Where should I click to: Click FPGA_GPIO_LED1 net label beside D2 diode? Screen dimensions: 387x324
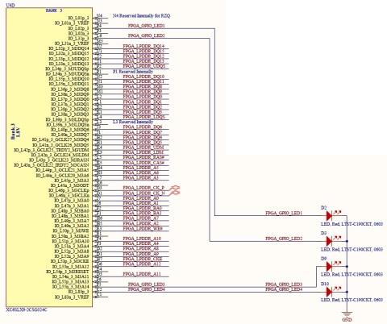(284, 213)
